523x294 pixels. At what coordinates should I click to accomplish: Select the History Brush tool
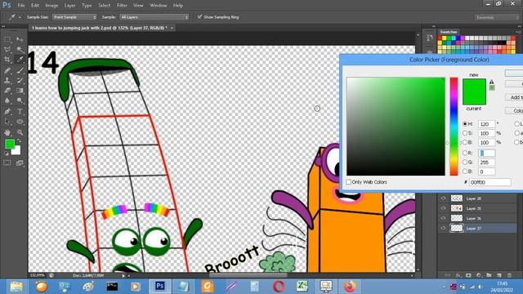click(20, 80)
